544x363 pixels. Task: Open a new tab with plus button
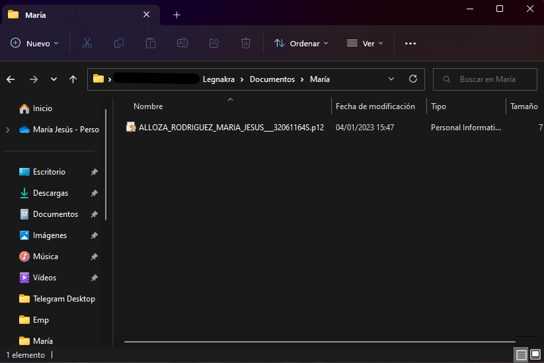(177, 15)
